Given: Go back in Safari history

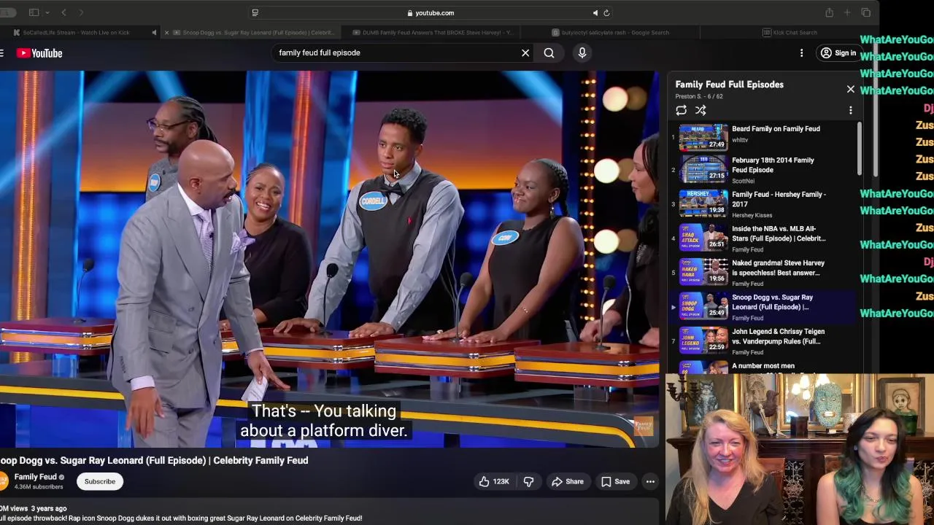Looking at the screenshot, I should [x=63, y=12].
